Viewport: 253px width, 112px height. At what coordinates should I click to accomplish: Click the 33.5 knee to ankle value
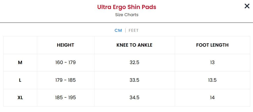[134, 80]
